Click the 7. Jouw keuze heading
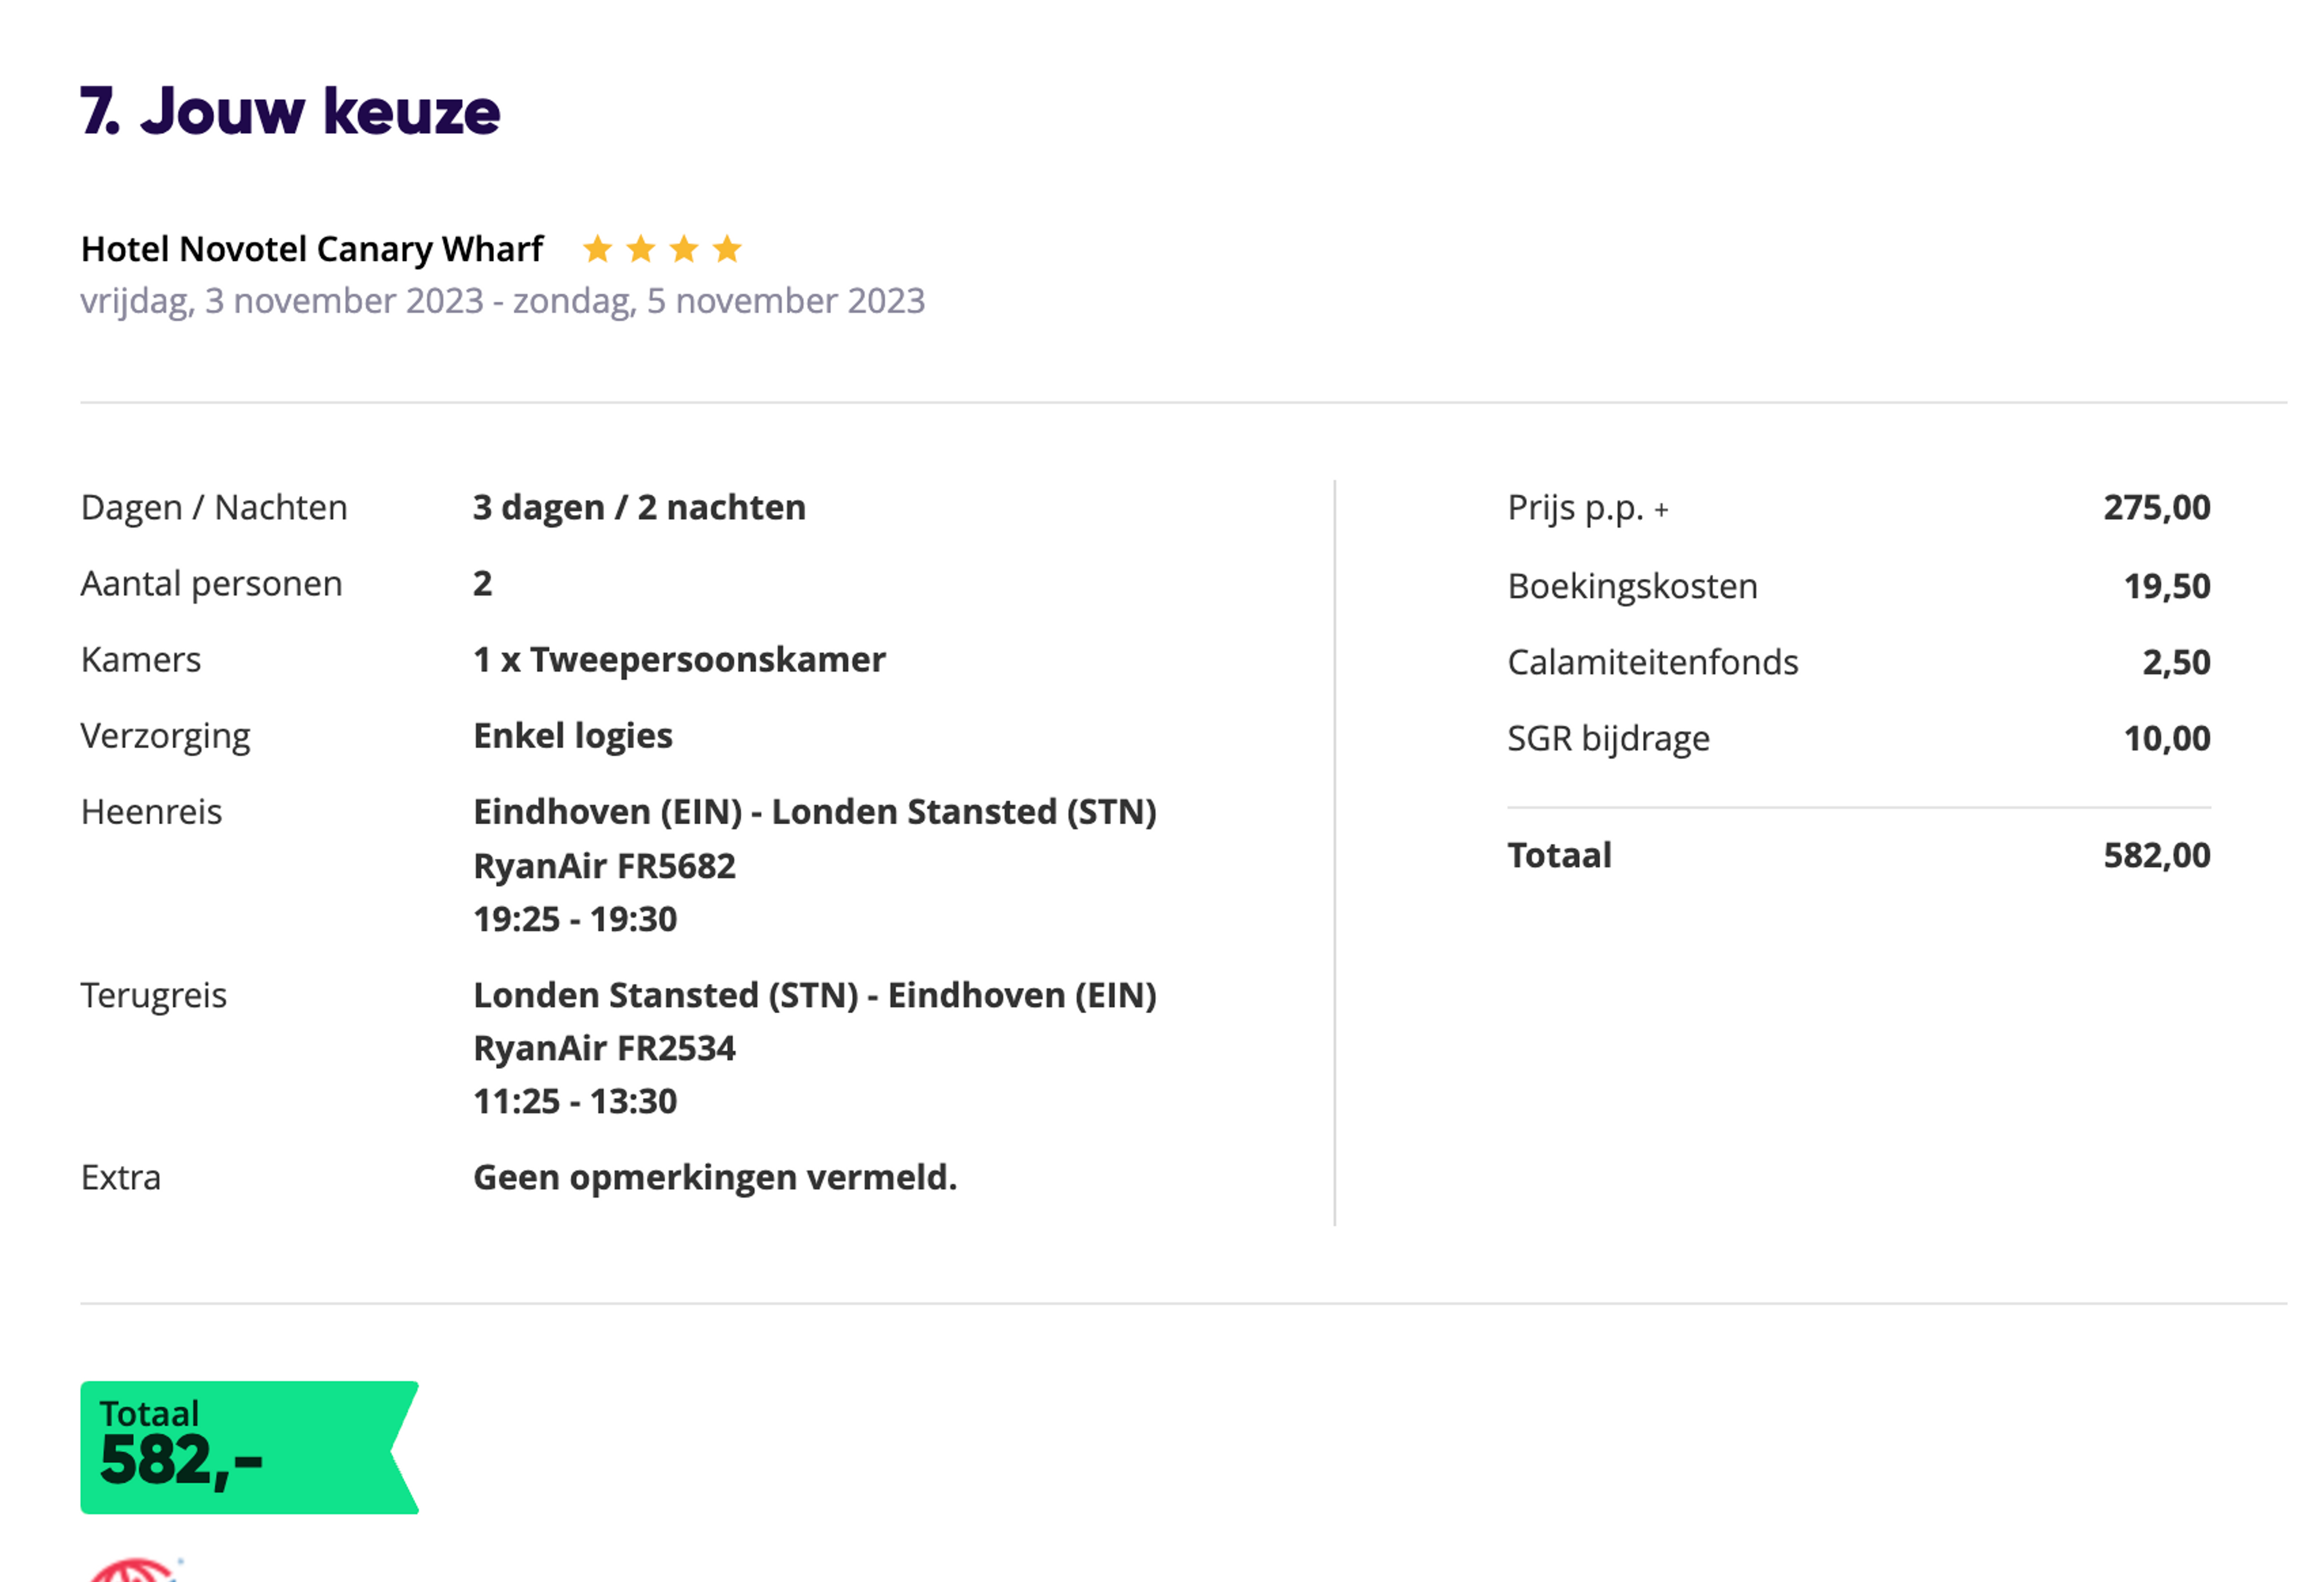The image size is (2324, 1582). pyautogui.click(x=290, y=111)
